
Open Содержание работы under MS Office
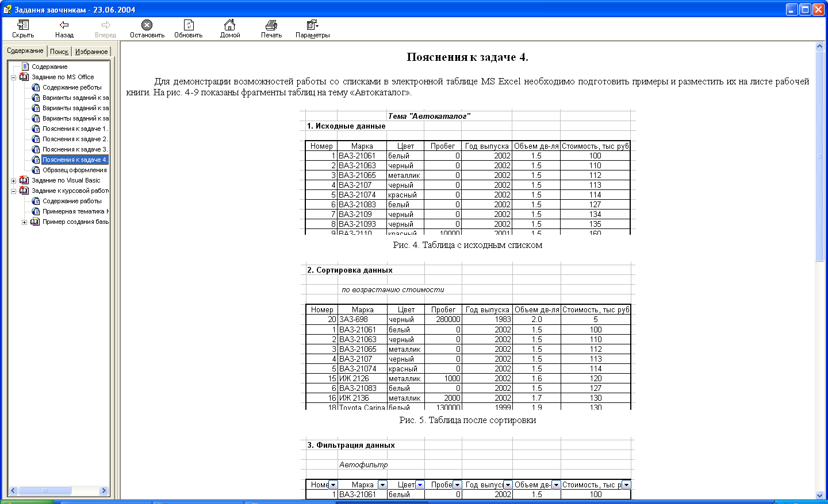[72, 87]
